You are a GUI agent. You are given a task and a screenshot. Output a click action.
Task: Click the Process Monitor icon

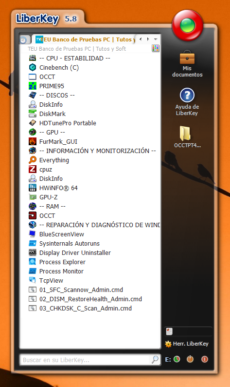(x=33, y=271)
